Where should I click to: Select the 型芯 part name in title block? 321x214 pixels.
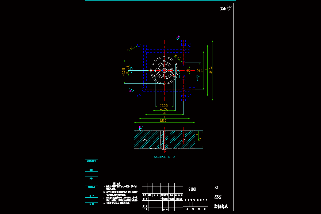[218, 197]
